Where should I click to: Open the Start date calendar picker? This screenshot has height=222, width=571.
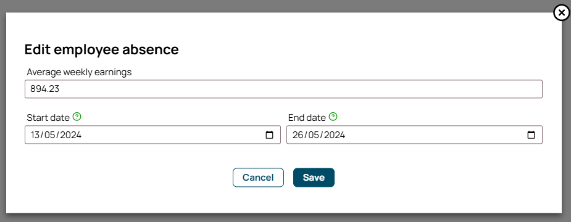coord(270,135)
